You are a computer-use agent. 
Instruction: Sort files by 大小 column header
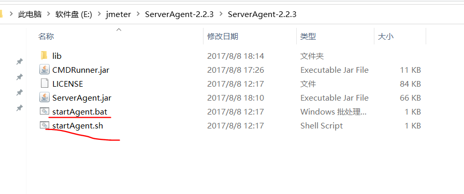(x=386, y=37)
